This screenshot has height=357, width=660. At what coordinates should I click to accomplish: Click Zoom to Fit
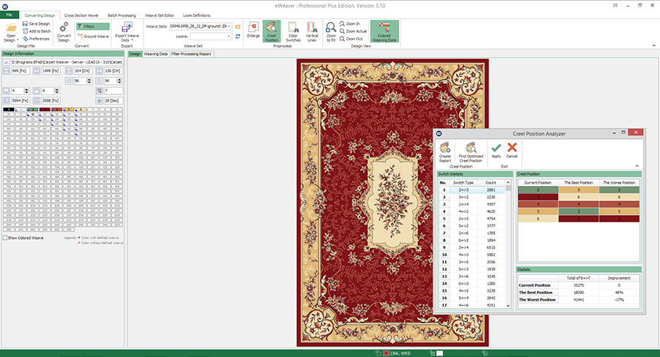click(331, 32)
